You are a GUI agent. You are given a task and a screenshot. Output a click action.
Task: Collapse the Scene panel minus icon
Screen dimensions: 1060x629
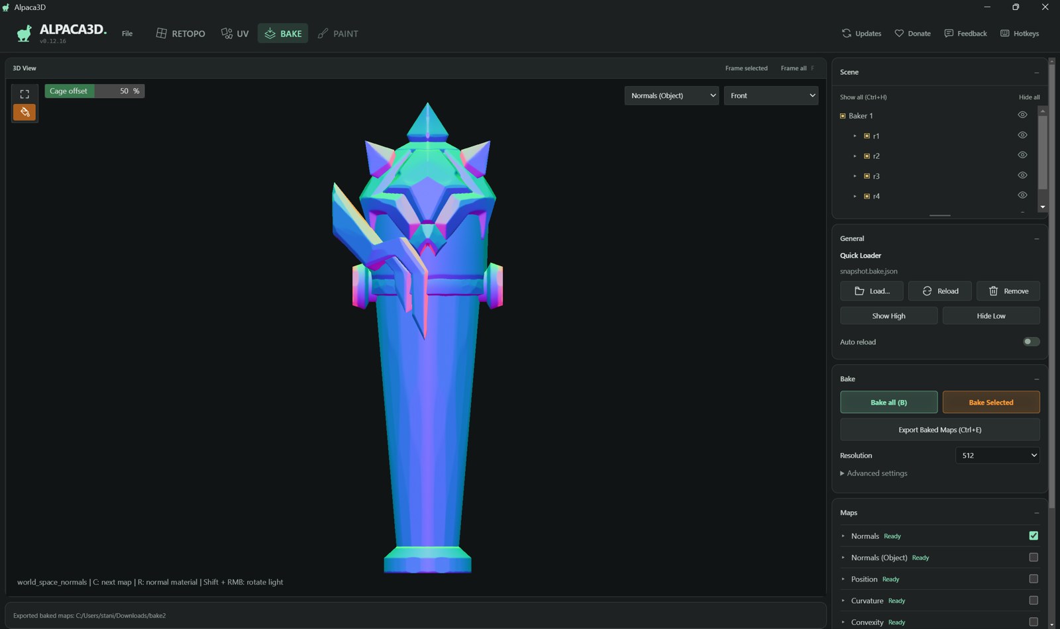coord(1036,72)
